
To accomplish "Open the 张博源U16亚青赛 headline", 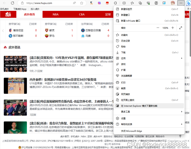I will coord(63,80).
